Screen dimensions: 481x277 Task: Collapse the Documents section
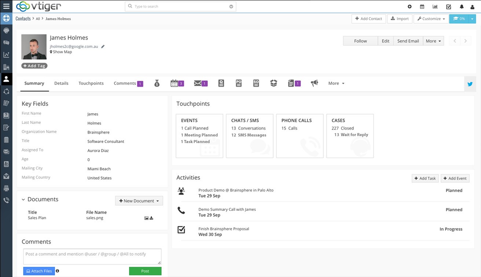point(23,199)
